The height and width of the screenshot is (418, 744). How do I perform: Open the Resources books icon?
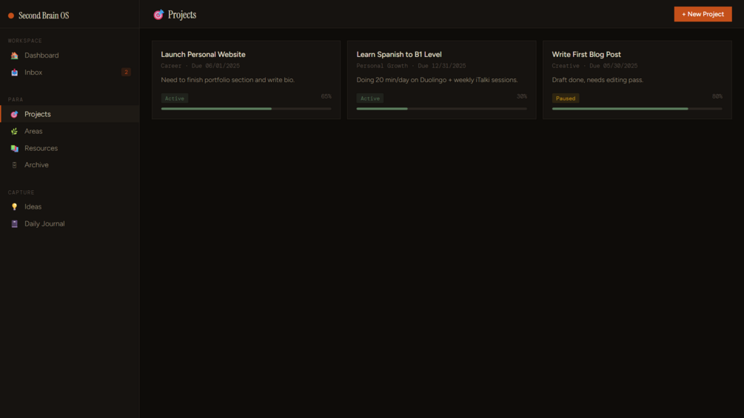[14, 149]
